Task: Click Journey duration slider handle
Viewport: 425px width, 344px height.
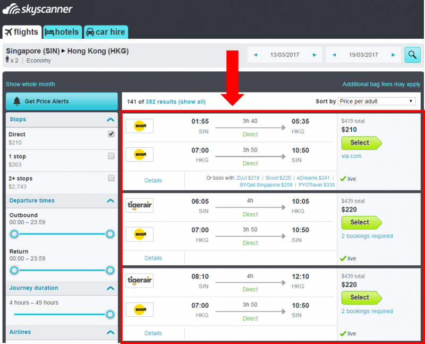Action: coord(110,314)
